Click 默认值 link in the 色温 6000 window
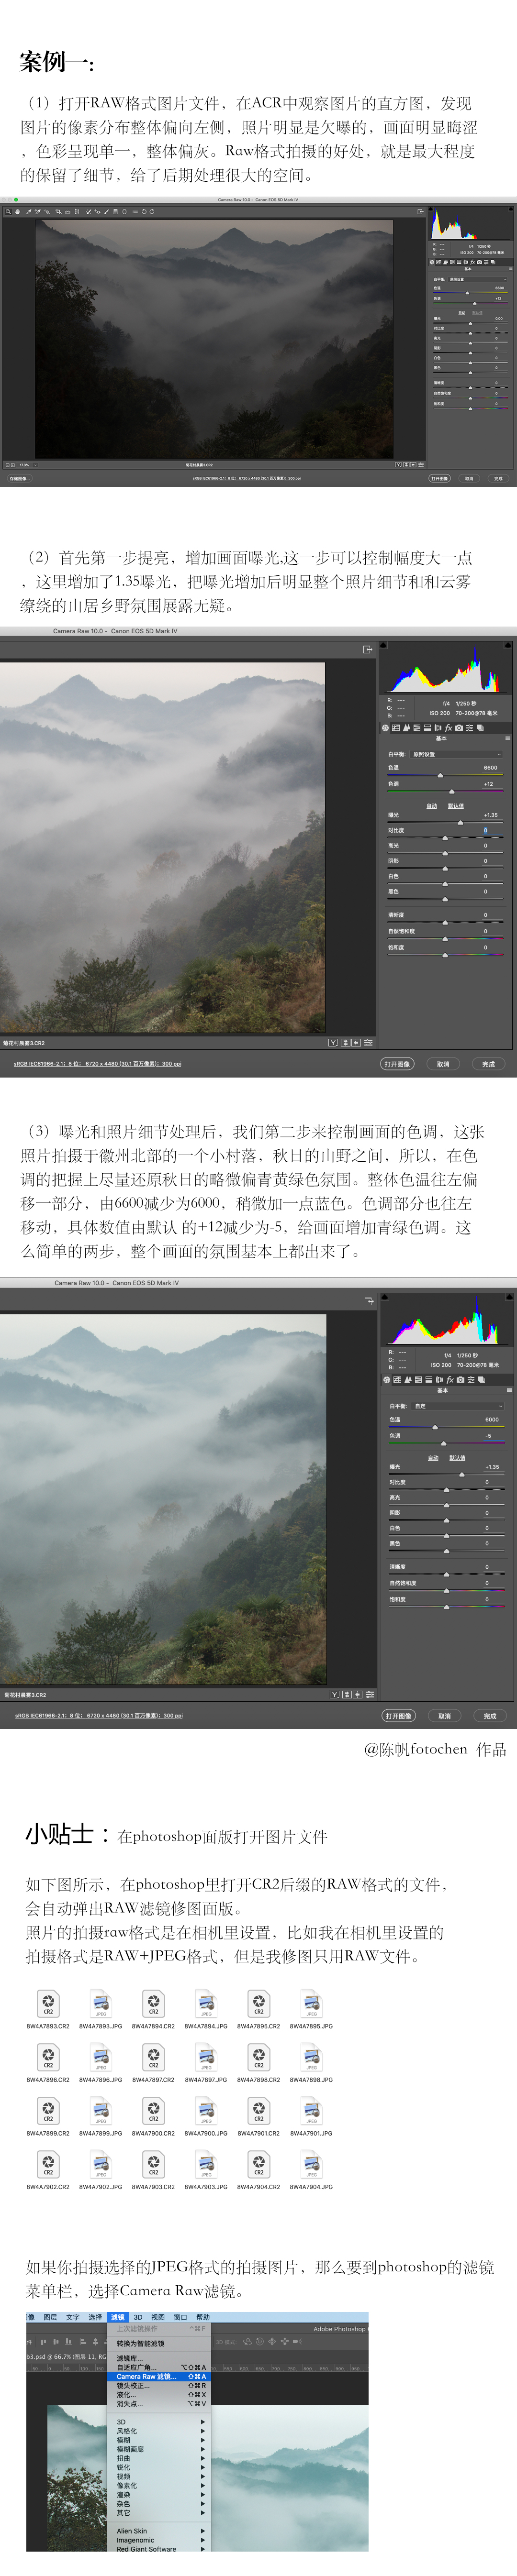The height and width of the screenshot is (2576, 517). (x=457, y=1458)
